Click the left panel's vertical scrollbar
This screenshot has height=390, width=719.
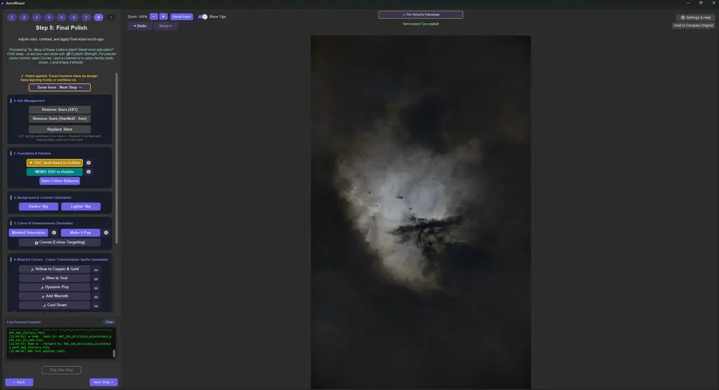coord(117,158)
